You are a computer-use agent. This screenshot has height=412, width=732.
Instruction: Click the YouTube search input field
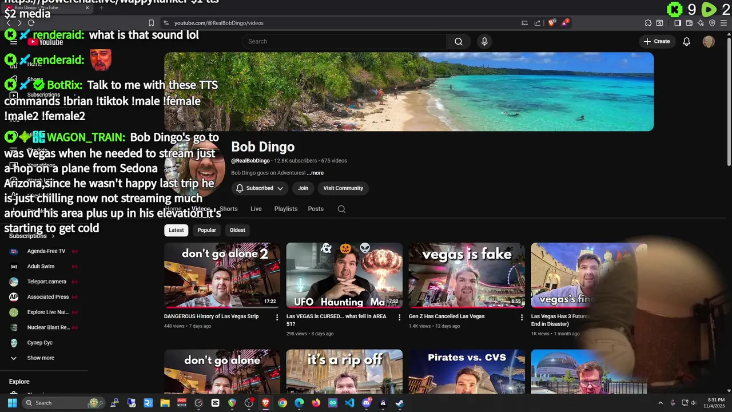pos(345,41)
